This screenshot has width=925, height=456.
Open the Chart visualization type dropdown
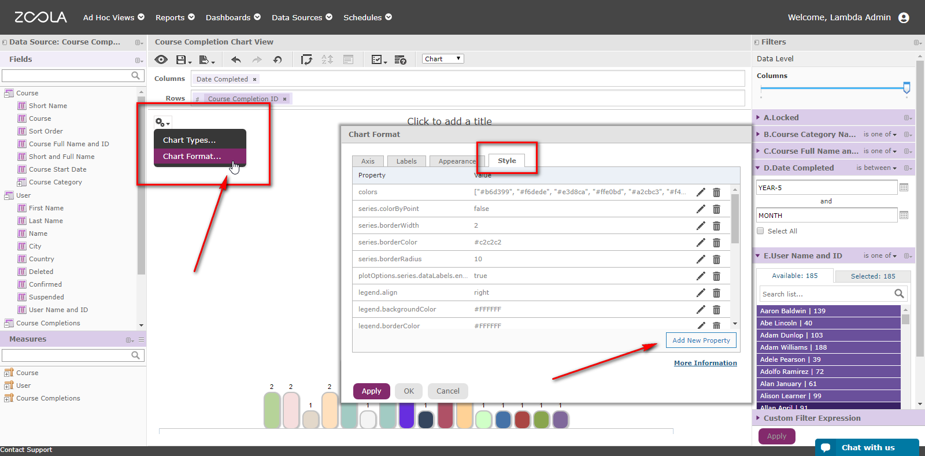coord(442,59)
